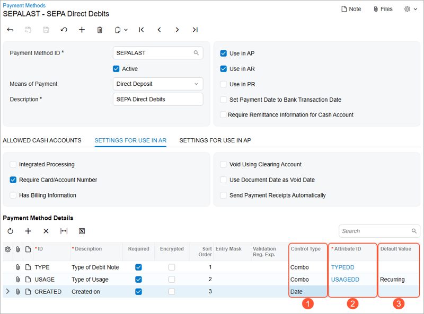Click the Fit to Screen columns icon

point(64,231)
